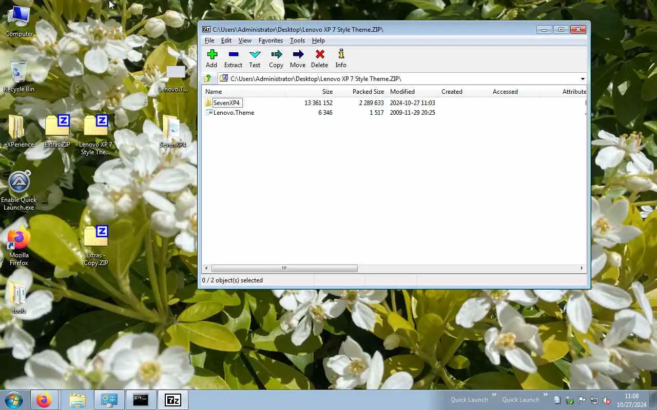This screenshot has width=657, height=410.
Task: Go up one folder level in 7-Zip
Action: click(x=208, y=78)
